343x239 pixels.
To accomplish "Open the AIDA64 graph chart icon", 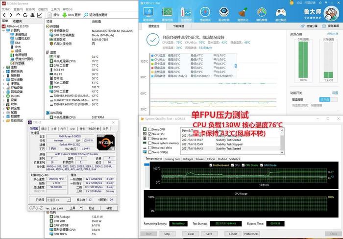I will click(39, 15).
